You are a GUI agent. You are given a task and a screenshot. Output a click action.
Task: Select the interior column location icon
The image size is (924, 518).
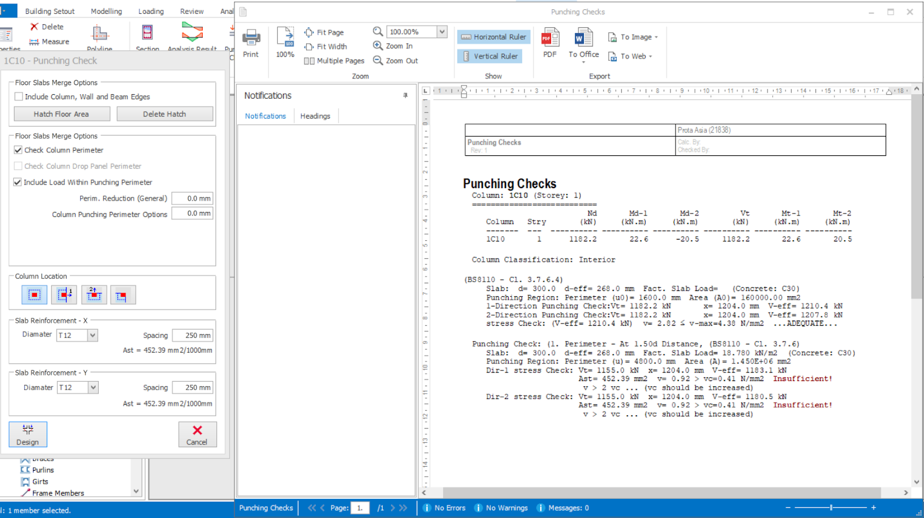34,295
